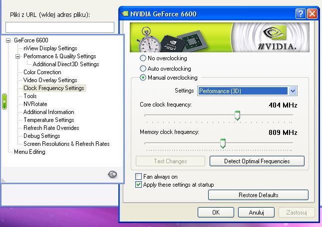Open Color Correction page
Image resolution: width=322 pixels, height=227 pixels.
42,72
